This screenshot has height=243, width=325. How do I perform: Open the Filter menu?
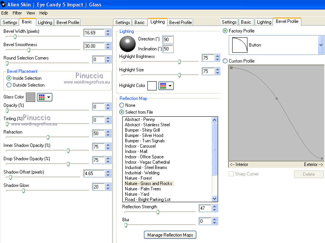click(x=17, y=13)
